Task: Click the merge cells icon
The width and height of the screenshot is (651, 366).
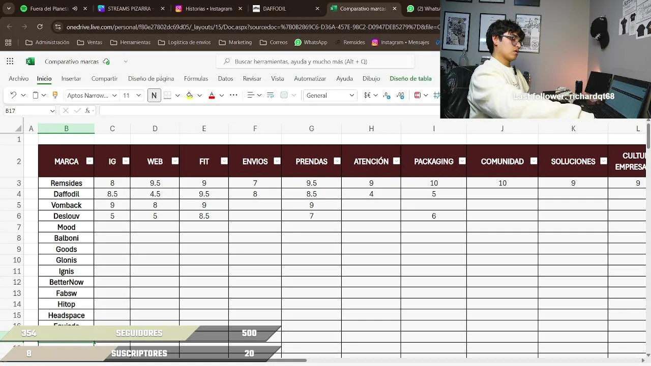Action: [x=284, y=95]
